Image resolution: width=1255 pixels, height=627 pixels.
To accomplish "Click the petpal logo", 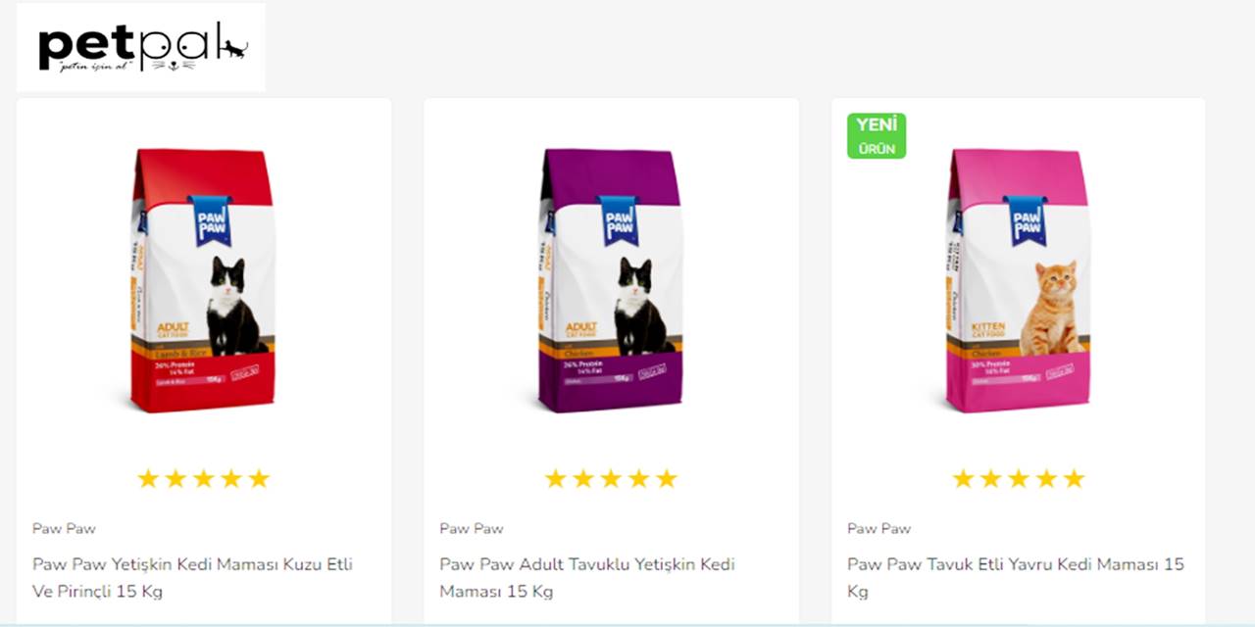I will [140, 47].
